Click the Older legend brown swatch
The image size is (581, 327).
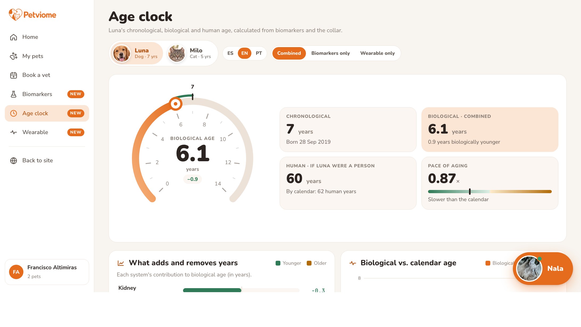(x=309, y=263)
